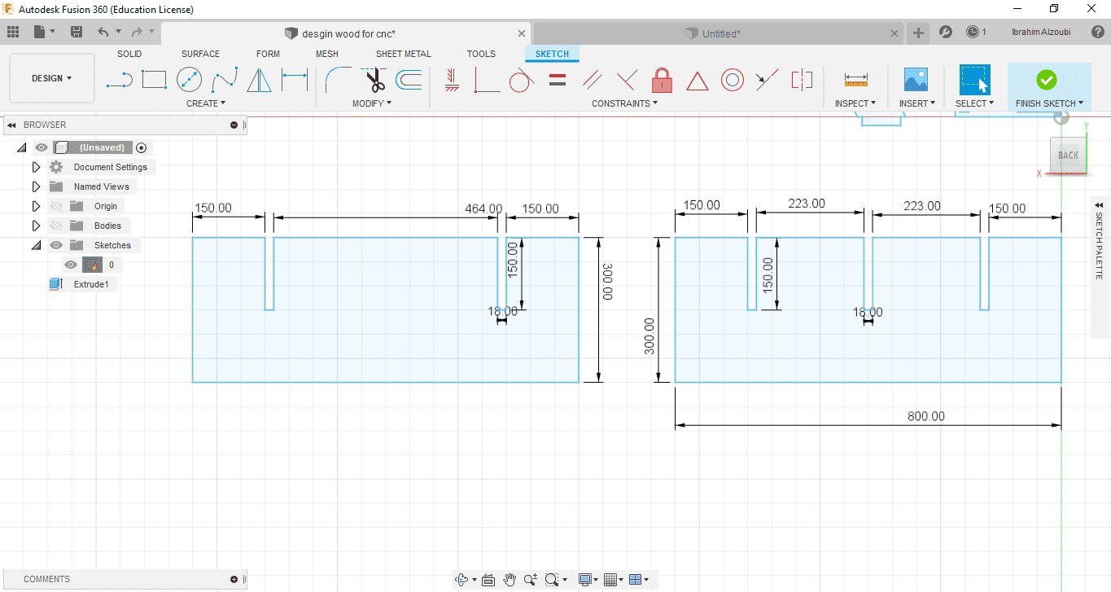Screen dimensions: 1111x592
Task: Open the Ibrahim Alzoubi account menu
Action: (x=1040, y=33)
